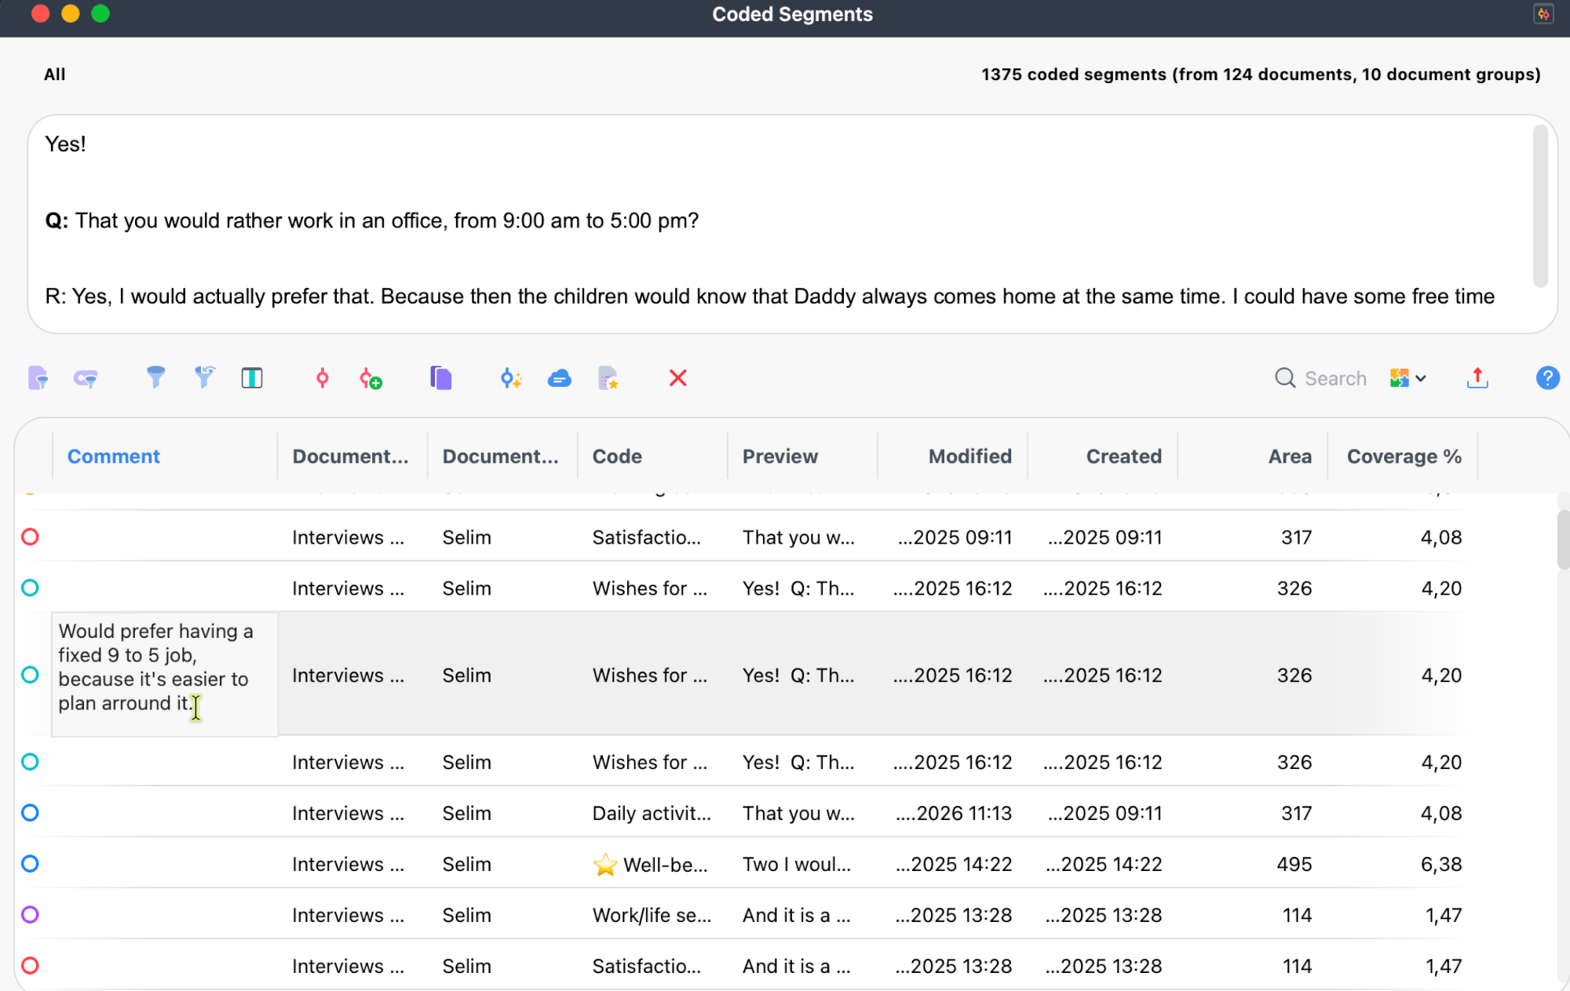Click the area value "495"
This screenshot has width=1570, height=991.
click(1294, 864)
